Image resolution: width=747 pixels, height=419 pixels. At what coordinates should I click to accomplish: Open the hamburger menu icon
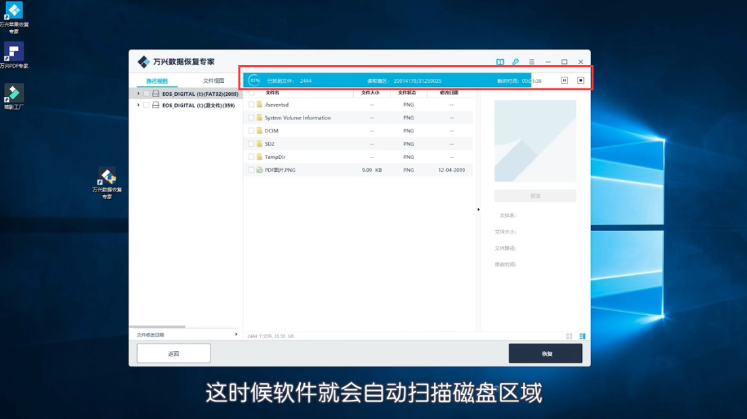tap(532, 61)
